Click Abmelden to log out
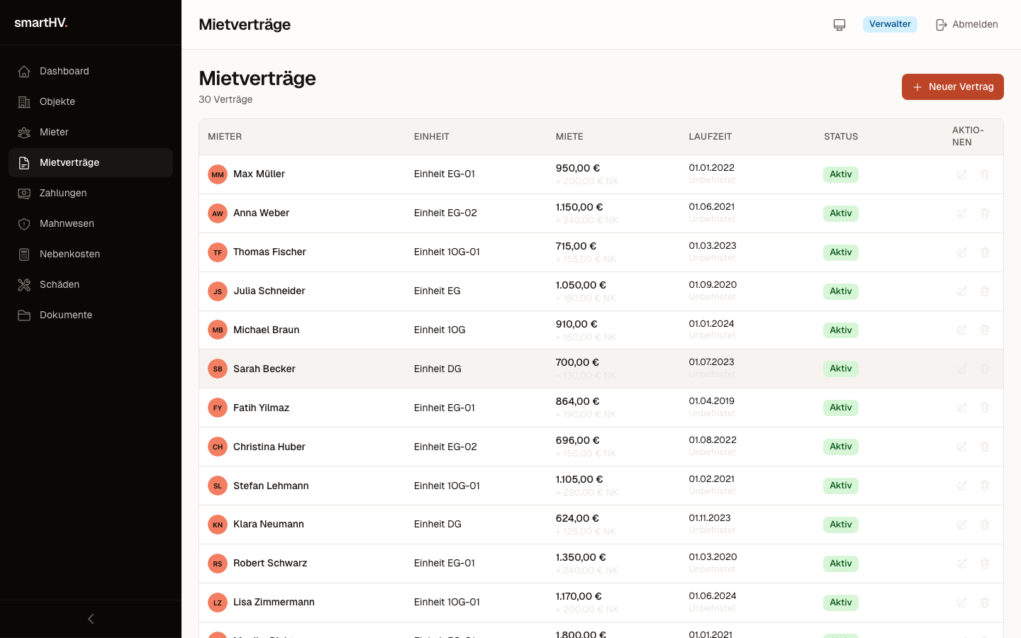1021x638 pixels. click(x=976, y=24)
